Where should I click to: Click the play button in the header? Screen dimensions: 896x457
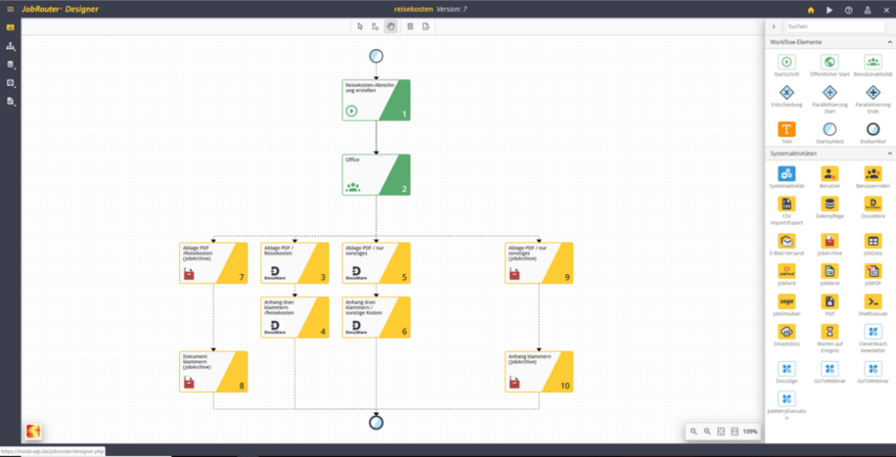pos(829,10)
